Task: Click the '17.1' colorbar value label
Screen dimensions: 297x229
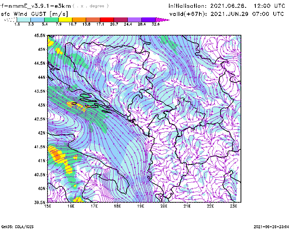Action: point(100,24)
